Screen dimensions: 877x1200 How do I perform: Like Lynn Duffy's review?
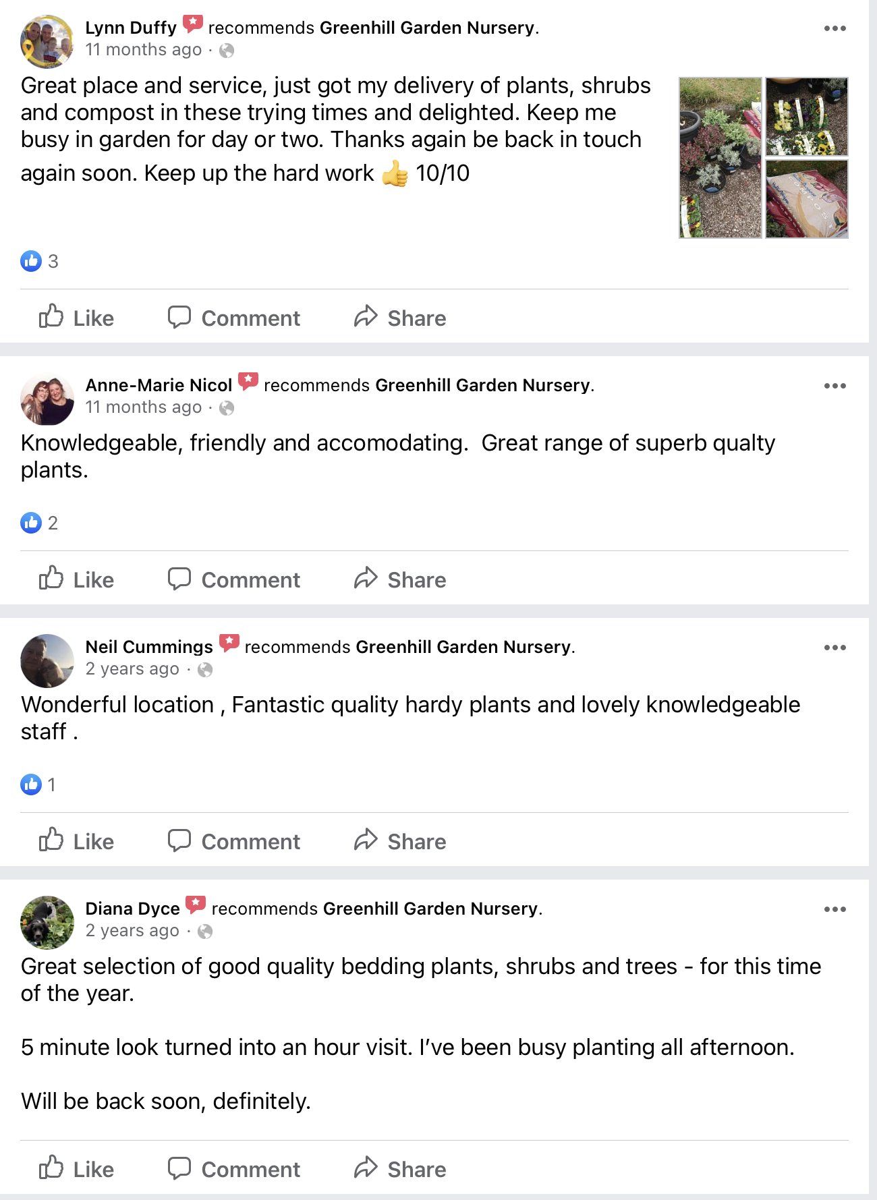(x=76, y=318)
